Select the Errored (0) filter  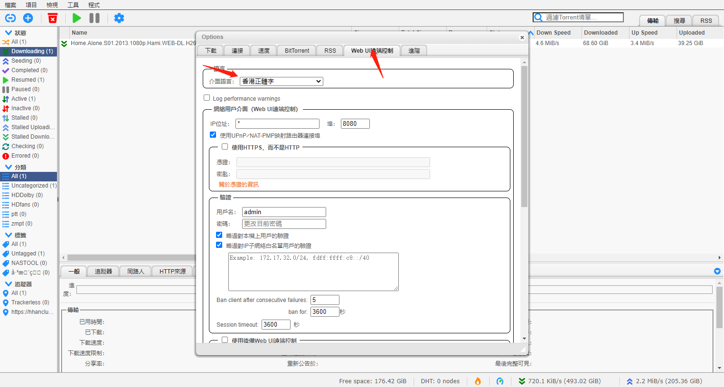28,156
